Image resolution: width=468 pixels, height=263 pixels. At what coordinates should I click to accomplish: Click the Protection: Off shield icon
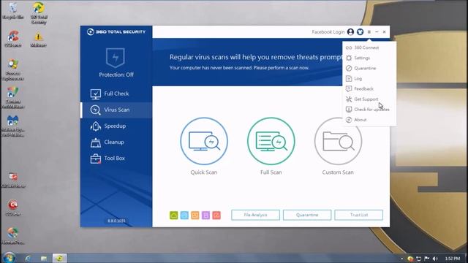pos(116,58)
